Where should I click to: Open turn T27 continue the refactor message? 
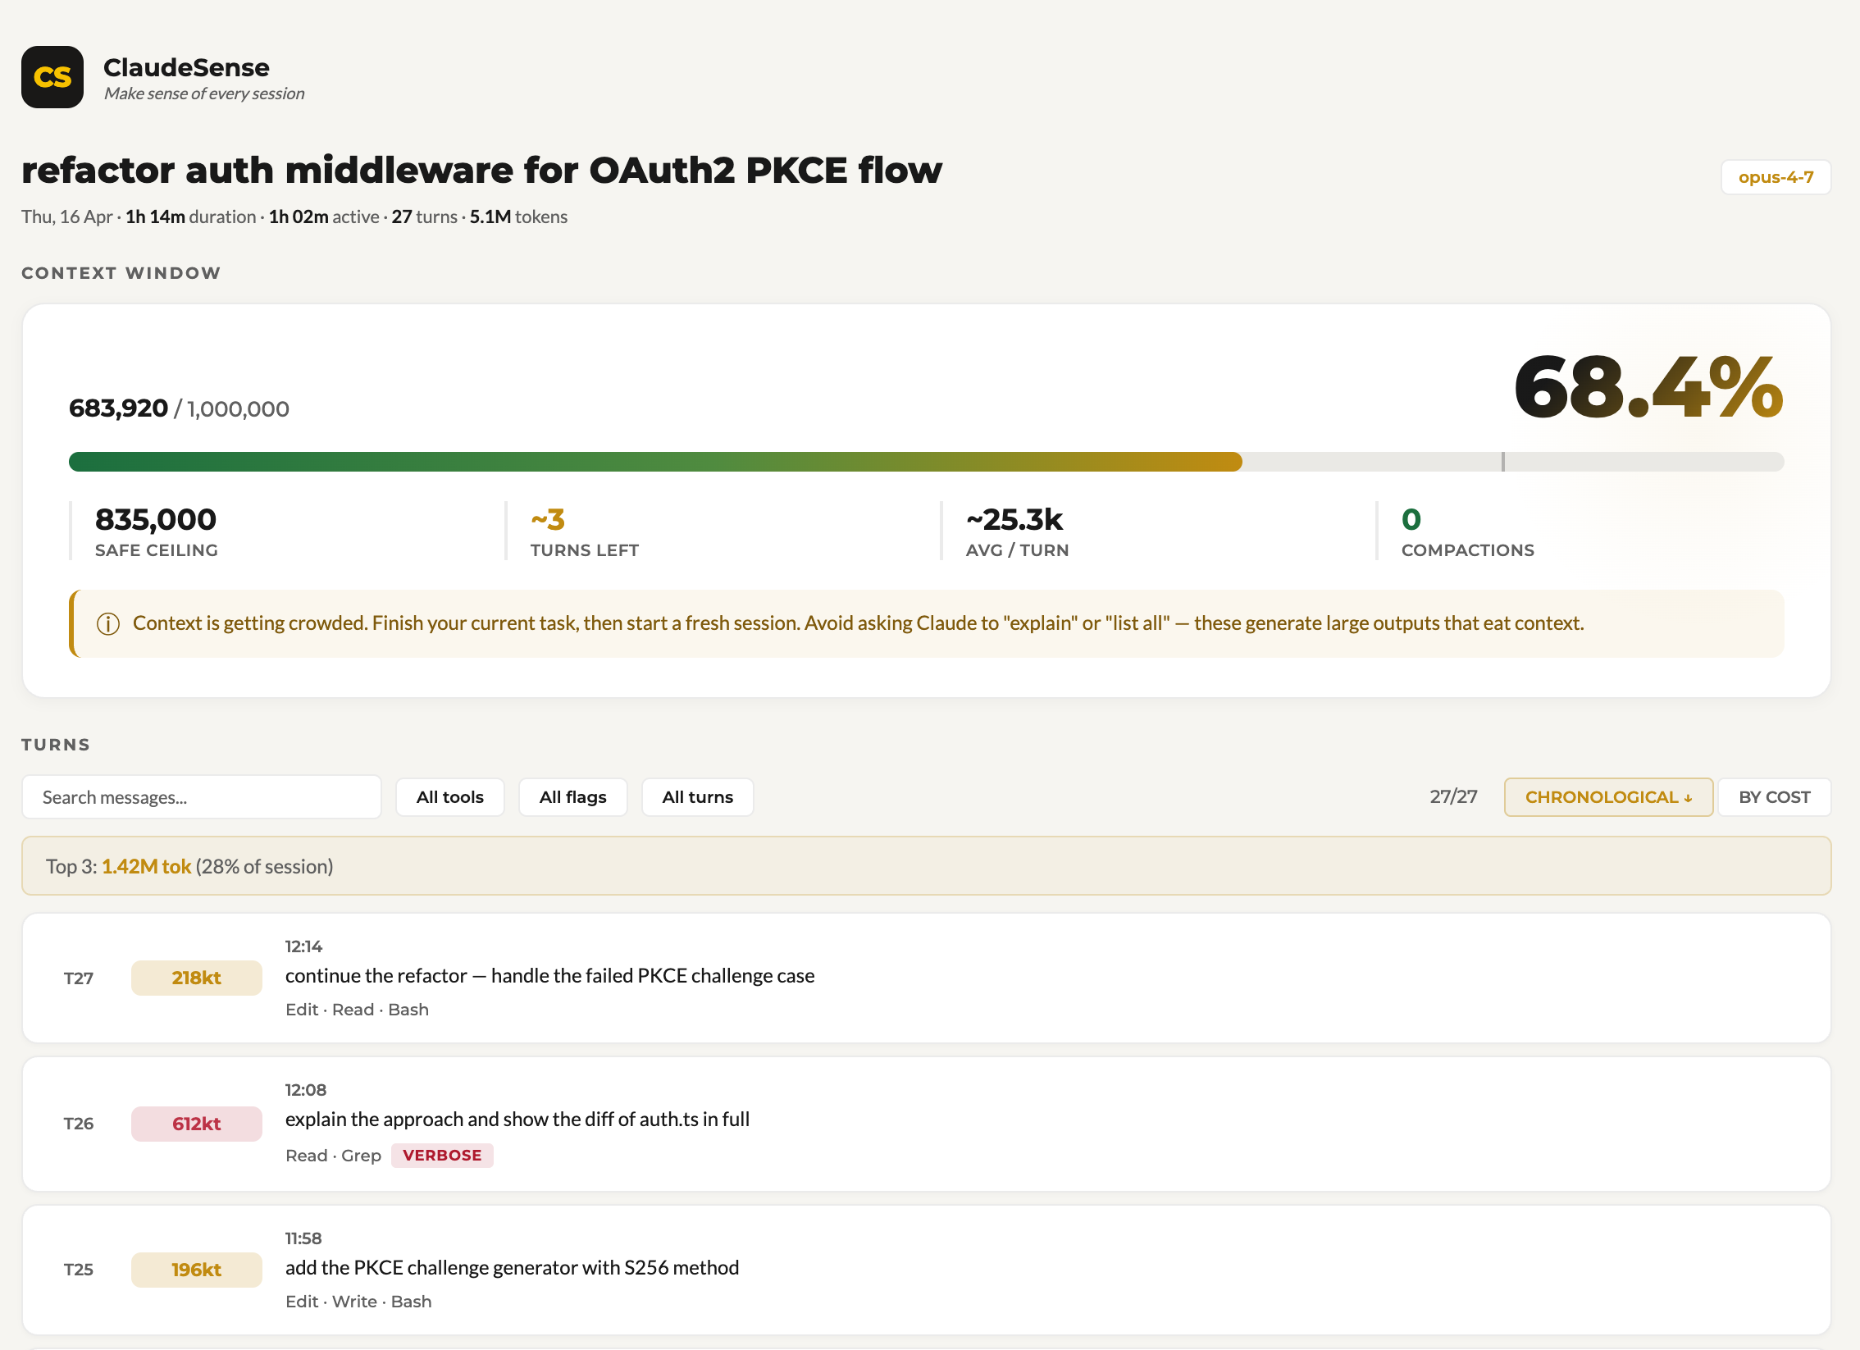549,976
